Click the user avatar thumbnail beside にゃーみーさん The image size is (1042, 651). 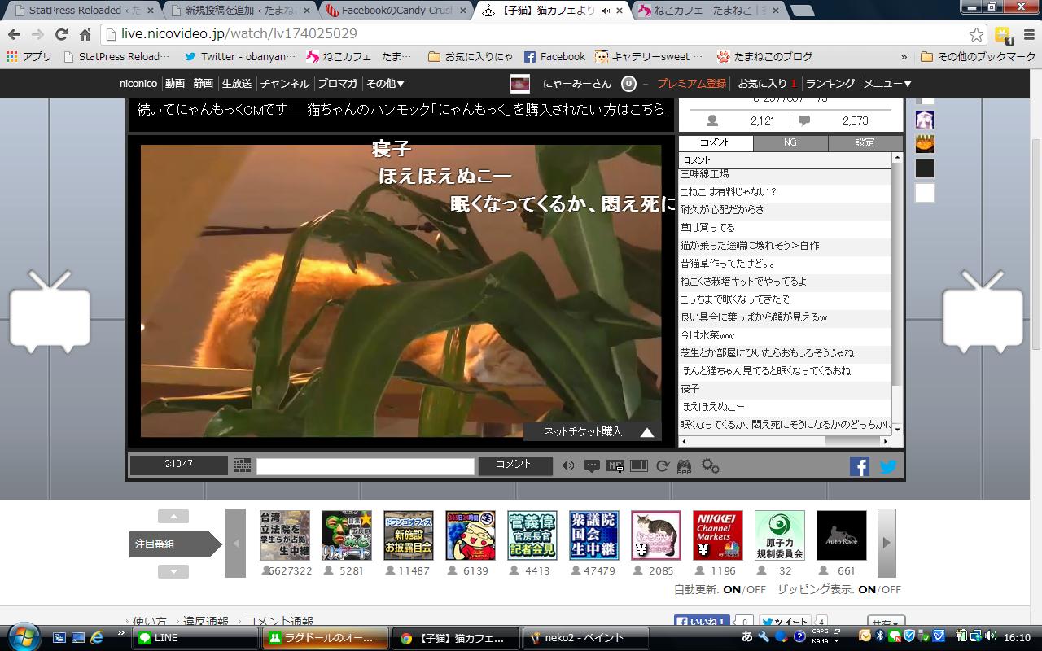[520, 84]
